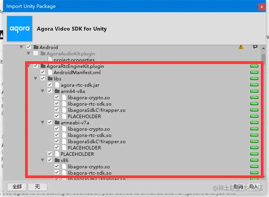Click the libs folder icon
This screenshot has width=269, height=197.
pos(50,78)
